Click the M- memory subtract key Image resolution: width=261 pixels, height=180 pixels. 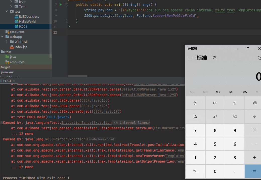(231, 92)
